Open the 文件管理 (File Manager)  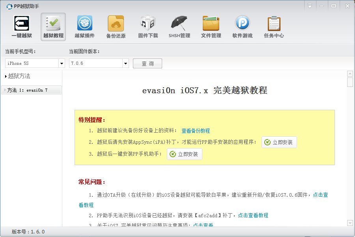coord(211,26)
